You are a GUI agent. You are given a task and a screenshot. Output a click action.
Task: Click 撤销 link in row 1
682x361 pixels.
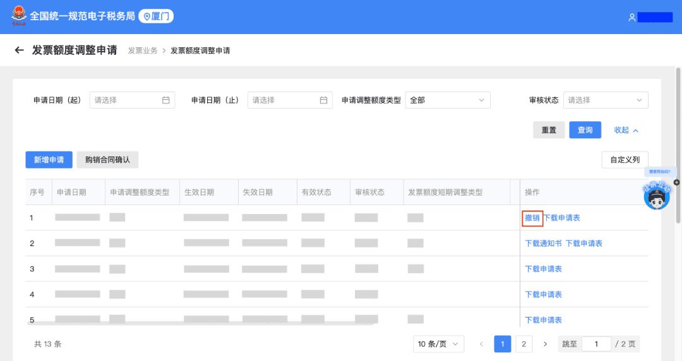(x=532, y=218)
